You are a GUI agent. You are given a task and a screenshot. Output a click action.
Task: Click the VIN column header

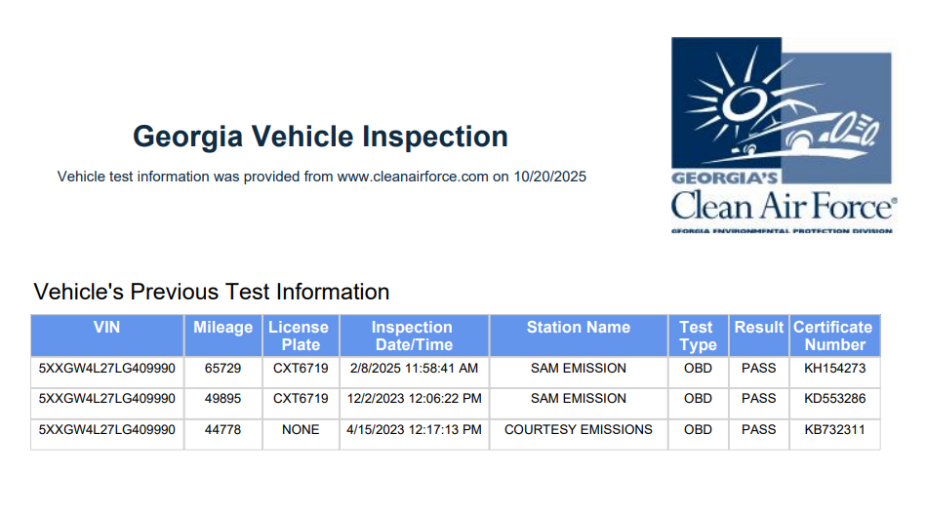(107, 328)
